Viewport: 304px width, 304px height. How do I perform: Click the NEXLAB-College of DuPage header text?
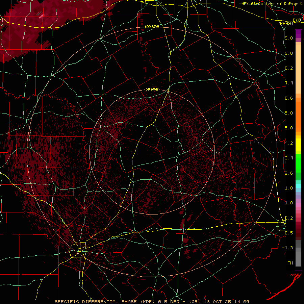point(270,4)
